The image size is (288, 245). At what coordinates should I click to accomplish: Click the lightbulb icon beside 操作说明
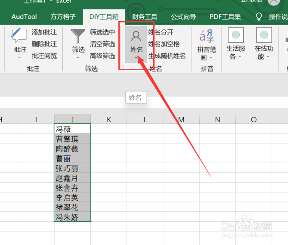[259, 17]
